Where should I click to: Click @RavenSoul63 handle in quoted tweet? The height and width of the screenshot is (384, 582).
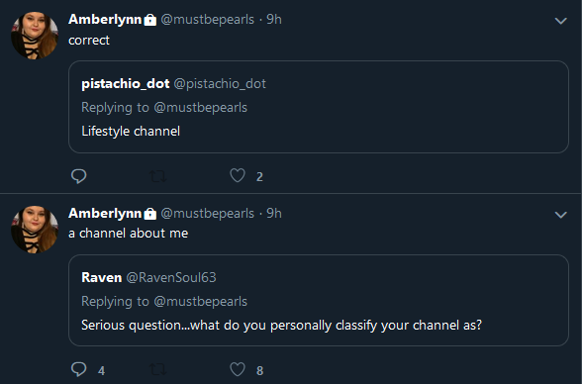pos(171,277)
